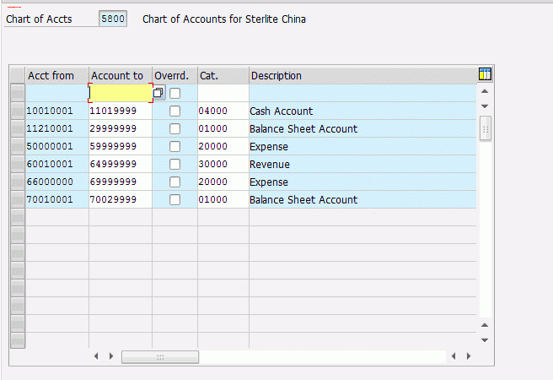Click category value 30000
This screenshot has height=380, width=553.
212,164
